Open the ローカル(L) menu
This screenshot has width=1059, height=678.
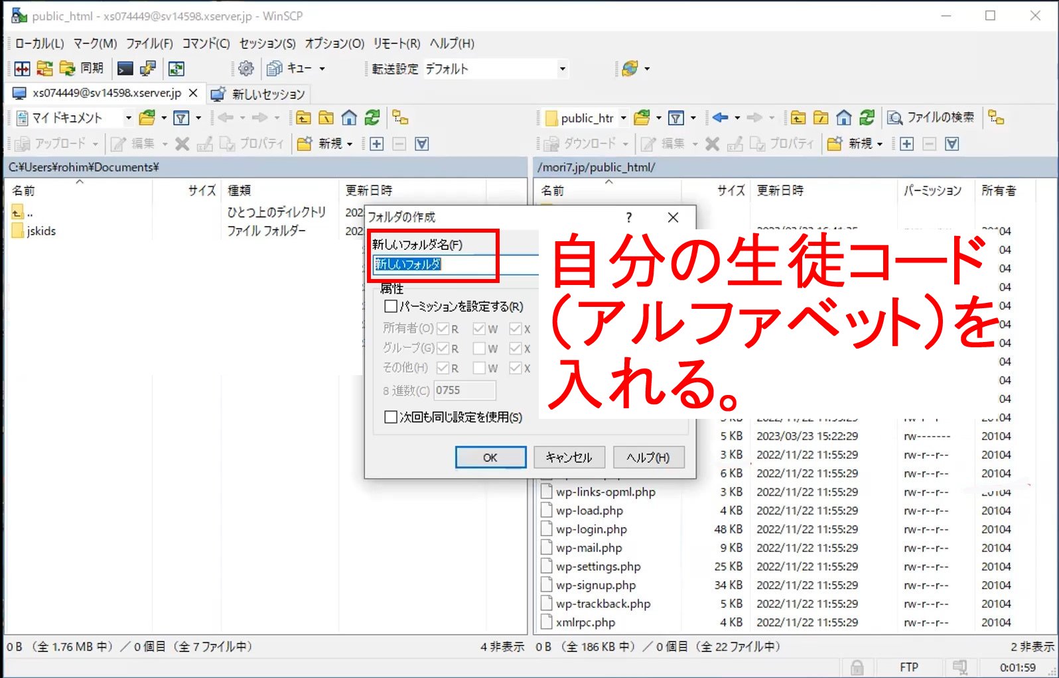tap(39, 44)
